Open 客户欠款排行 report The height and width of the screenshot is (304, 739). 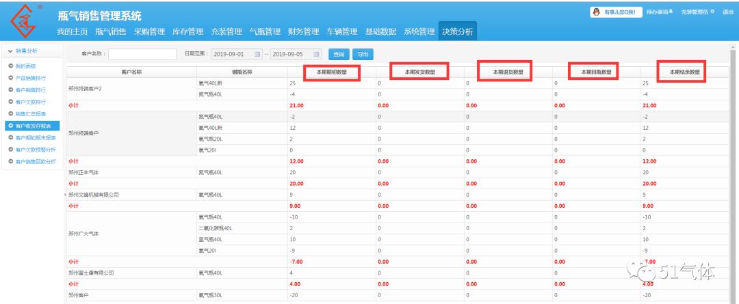[31, 102]
